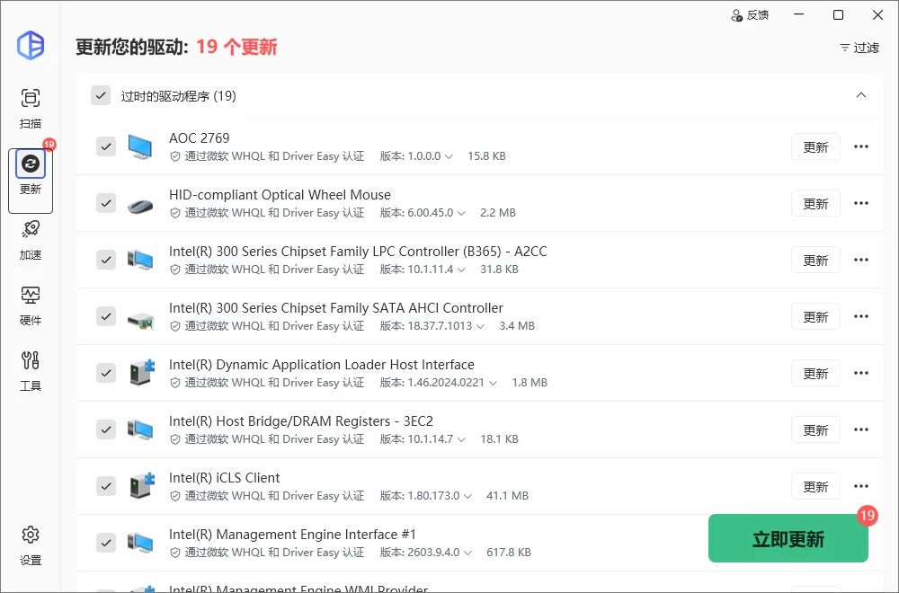Open 设置 settings gear in sidebar
Image resolution: width=899 pixels, height=593 pixels.
tap(31, 545)
